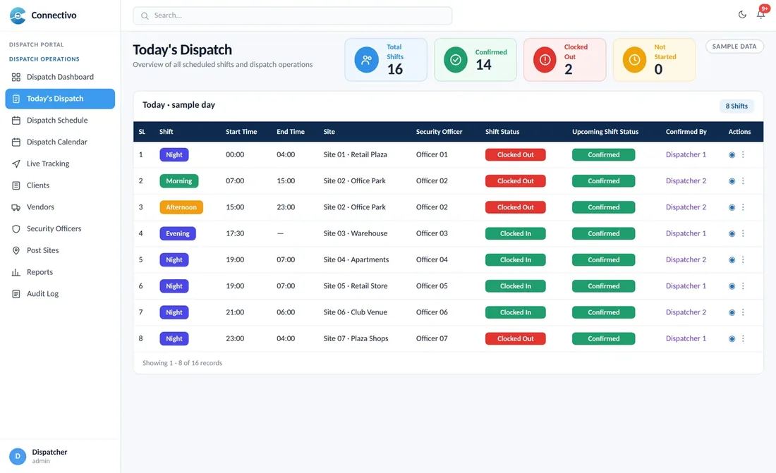This screenshot has width=776, height=473.
Task: Click the Reports bar chart icon
Action: click(16, 272)
